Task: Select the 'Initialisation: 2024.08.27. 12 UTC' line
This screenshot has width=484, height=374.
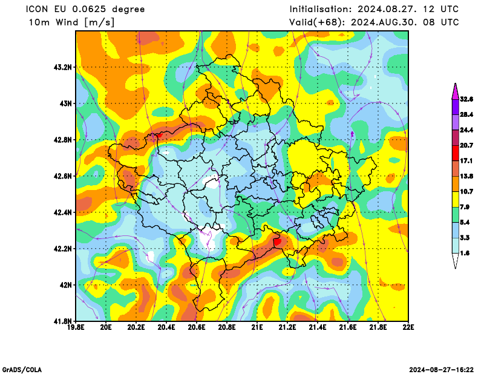Action: tap(374, 9)
